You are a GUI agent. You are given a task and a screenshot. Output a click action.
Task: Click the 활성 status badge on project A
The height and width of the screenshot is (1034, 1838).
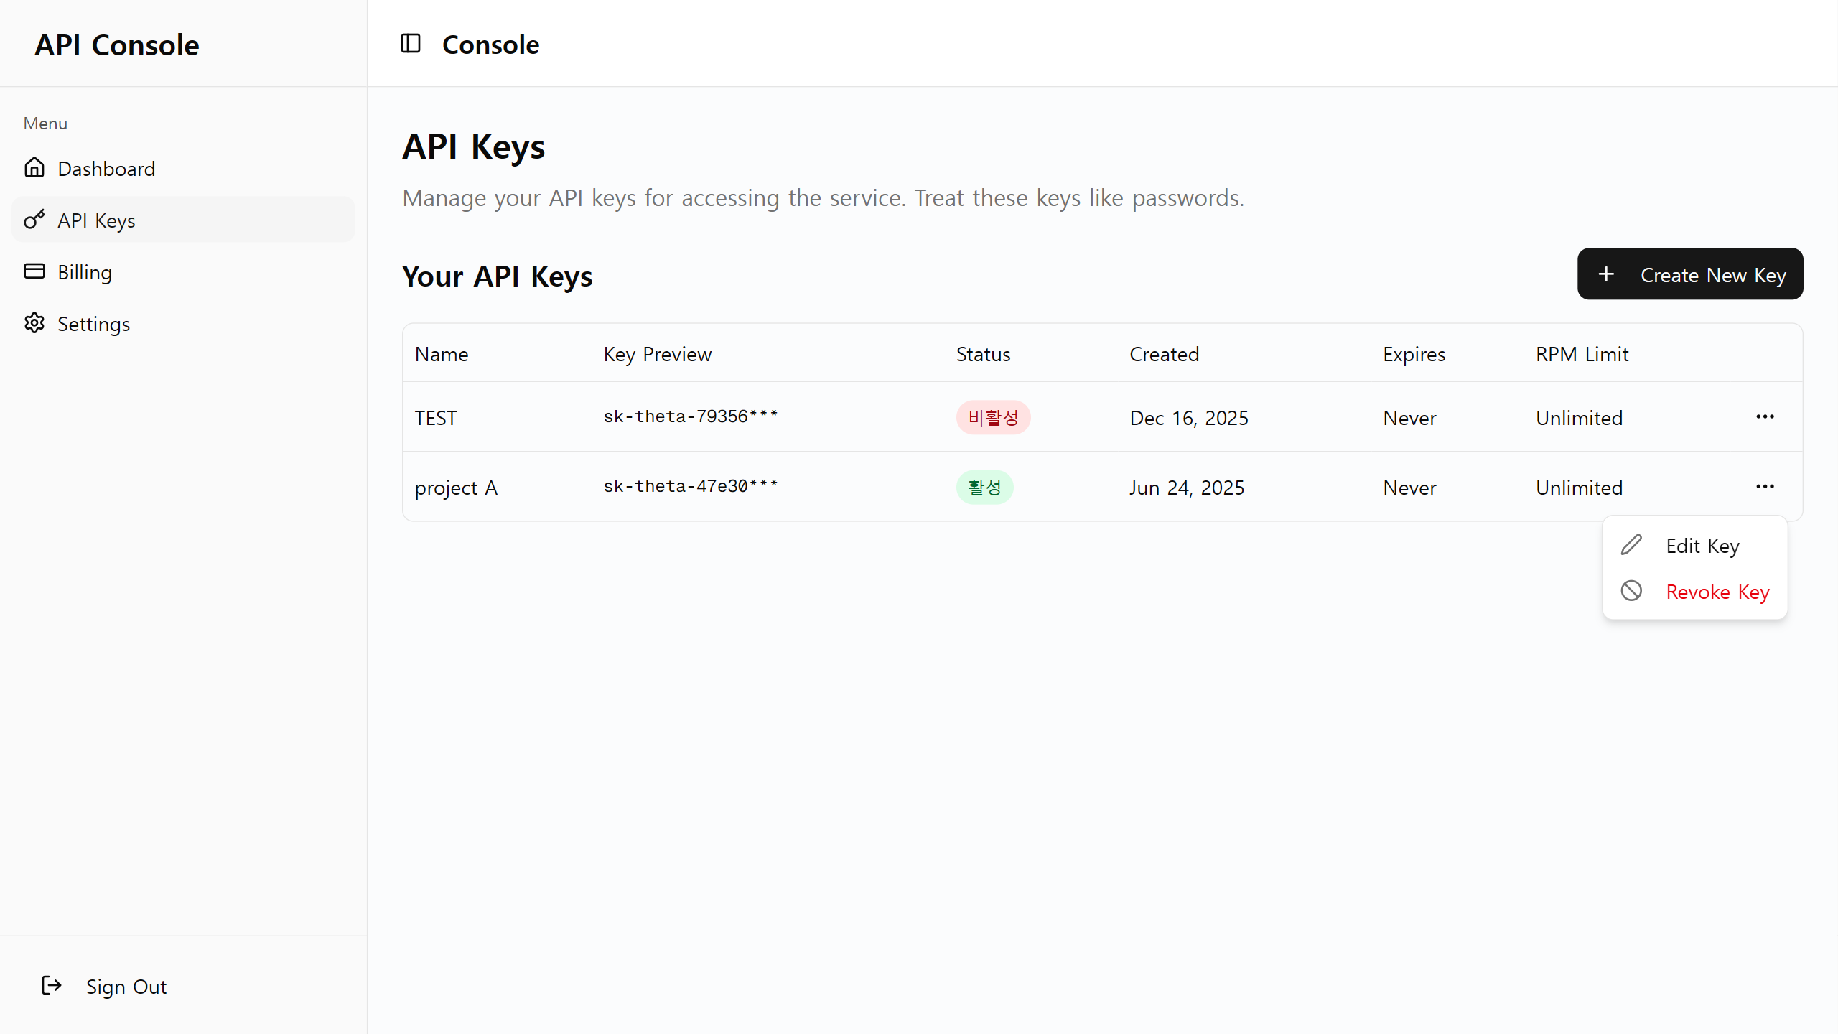pyautogui.click(x=984, y=487)
